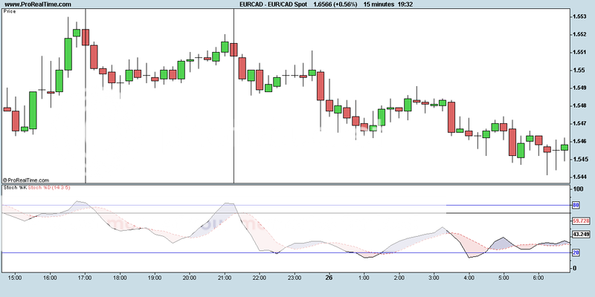Click the 23:00 time axis label
This screenshot has height=297, width=595.
coord(294,278)
